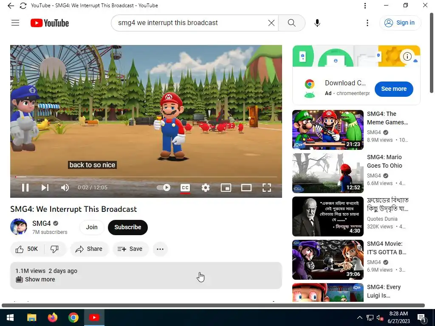Image resolution: width=435 pixels, height=326 pixels.
Task: Open the SMG4 channel name link
Action: click(x=42, y=223)
